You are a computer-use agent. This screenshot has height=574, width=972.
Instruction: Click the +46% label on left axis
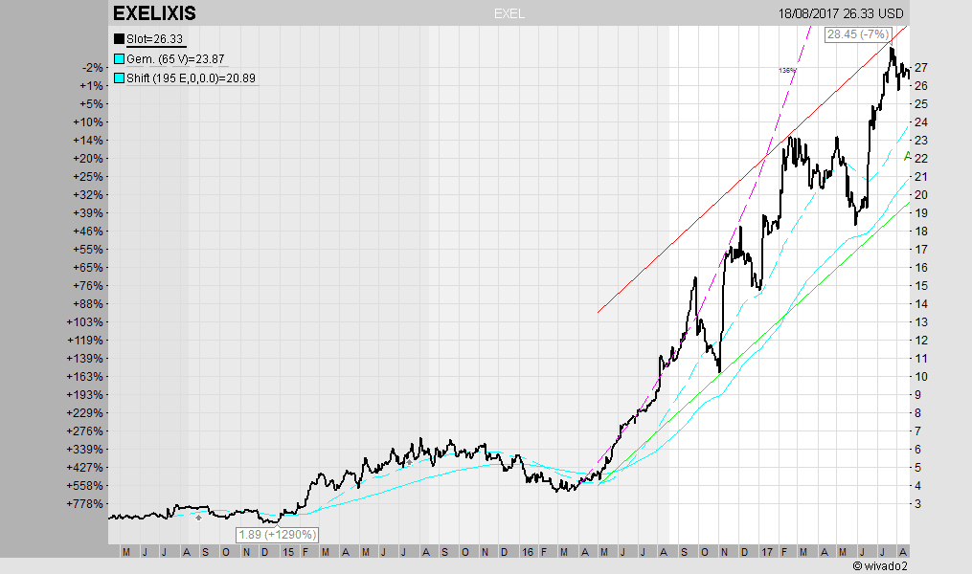88,232
